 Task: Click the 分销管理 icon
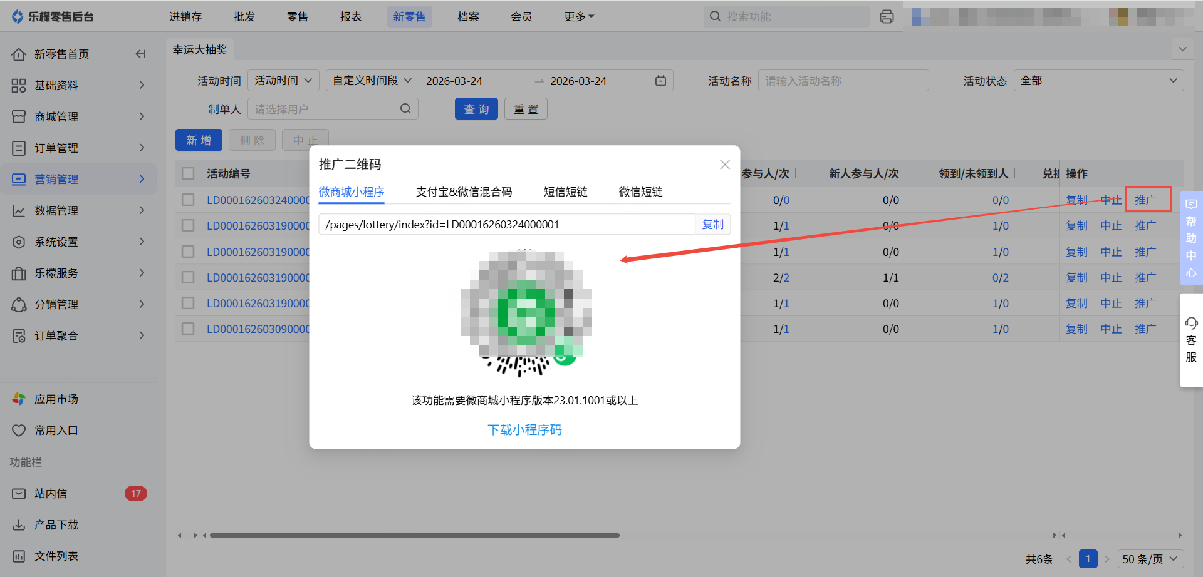pyautogui.click(x=19, y=305)
